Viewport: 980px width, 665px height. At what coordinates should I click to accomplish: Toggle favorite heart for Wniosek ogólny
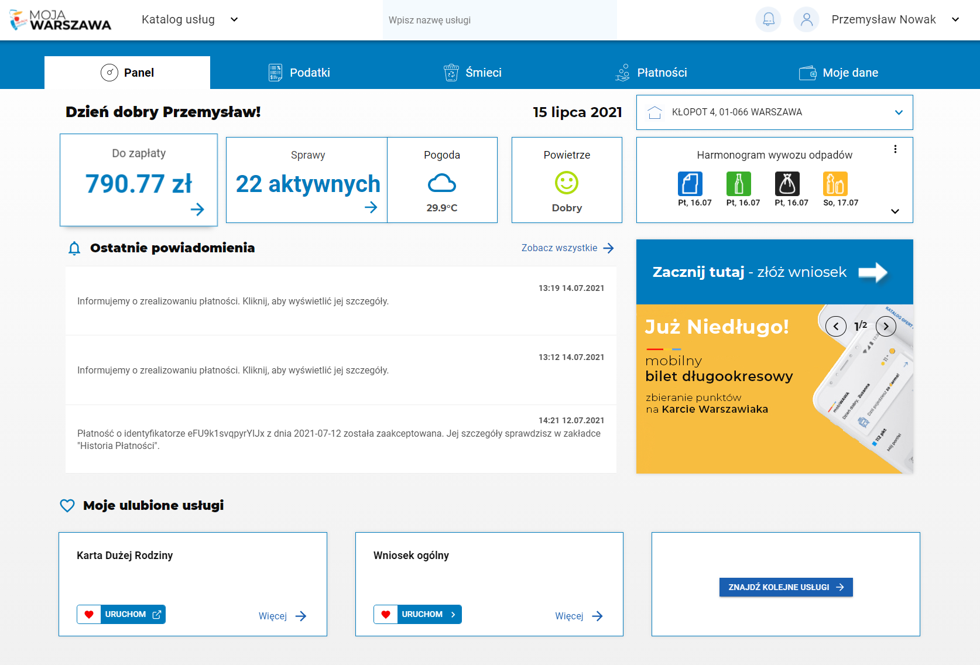click(386, 615)
